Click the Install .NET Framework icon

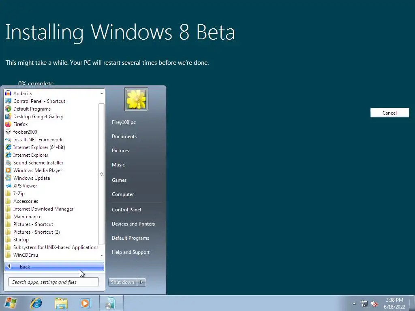[x=8, y=140]
